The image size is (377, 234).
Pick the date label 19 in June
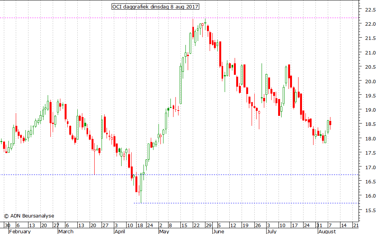(245, 226)
